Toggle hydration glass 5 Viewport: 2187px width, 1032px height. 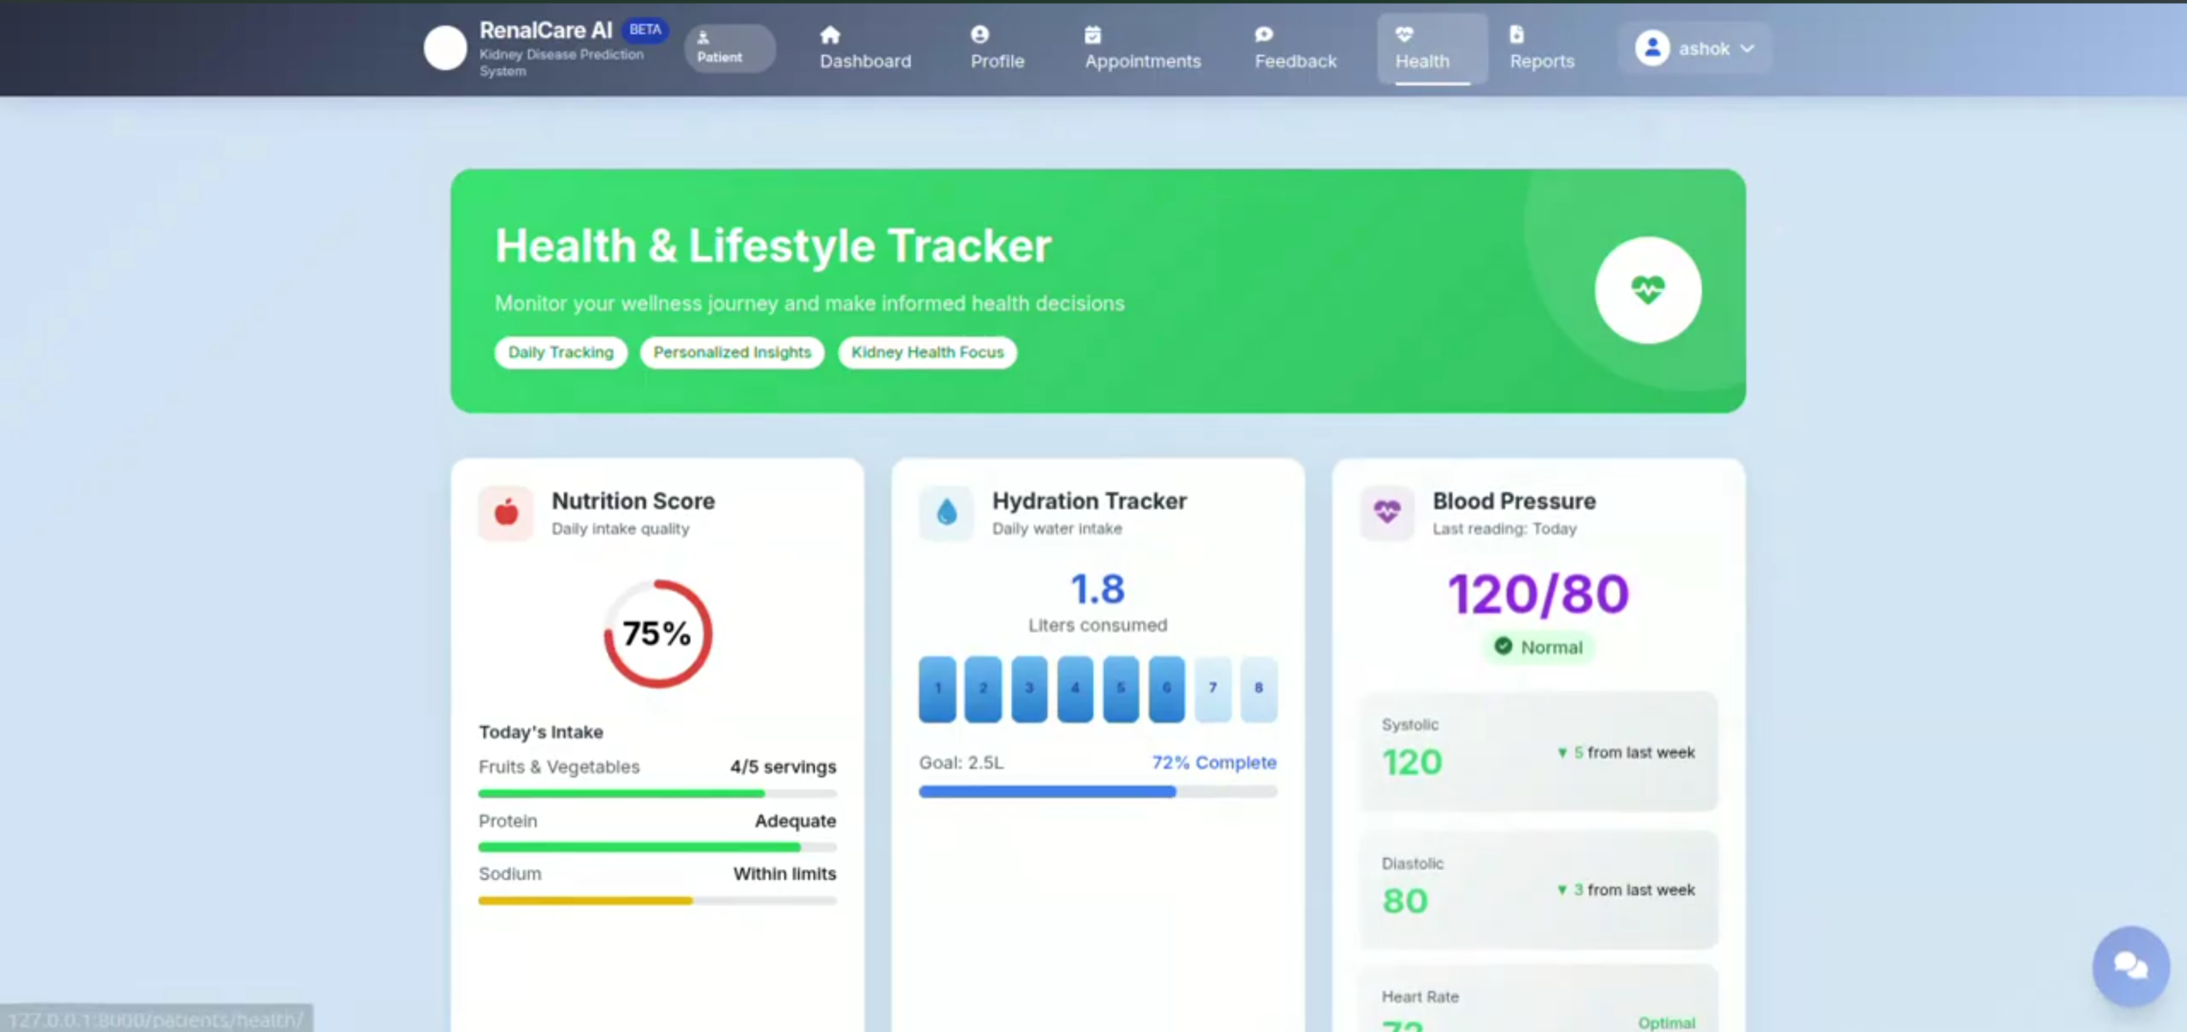coord(1121,688)
